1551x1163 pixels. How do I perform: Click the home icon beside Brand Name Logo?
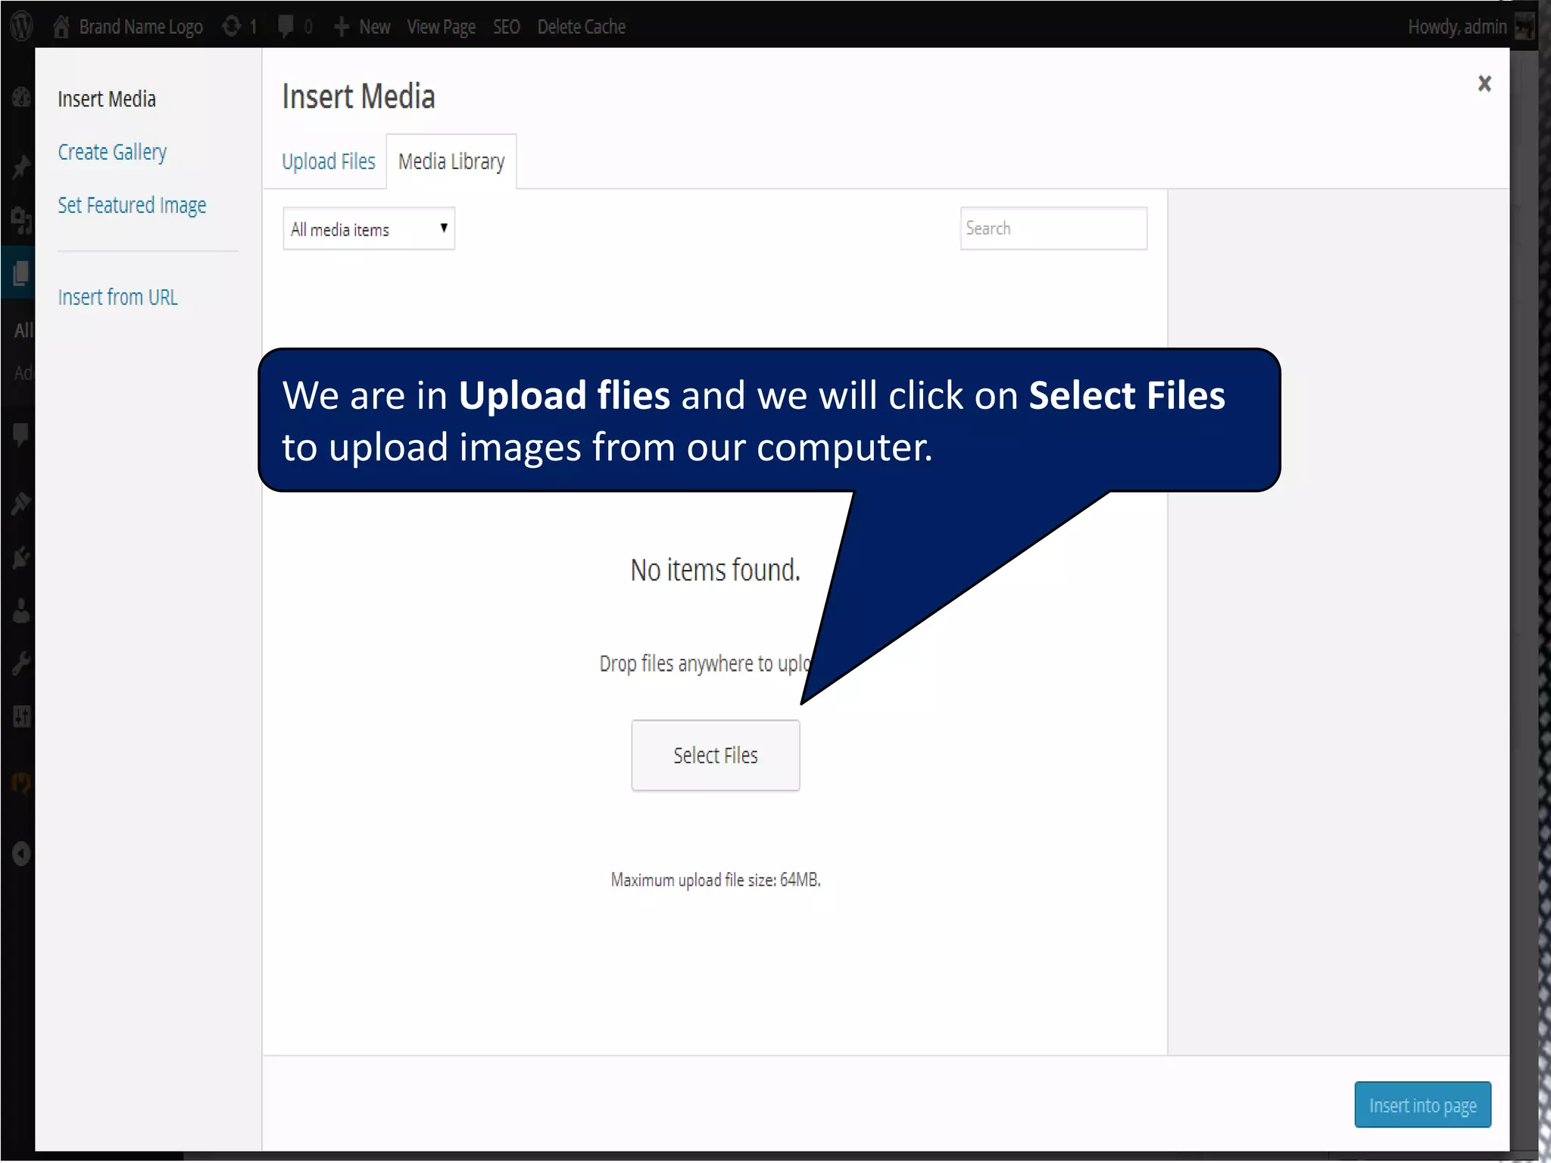point(61,27)
